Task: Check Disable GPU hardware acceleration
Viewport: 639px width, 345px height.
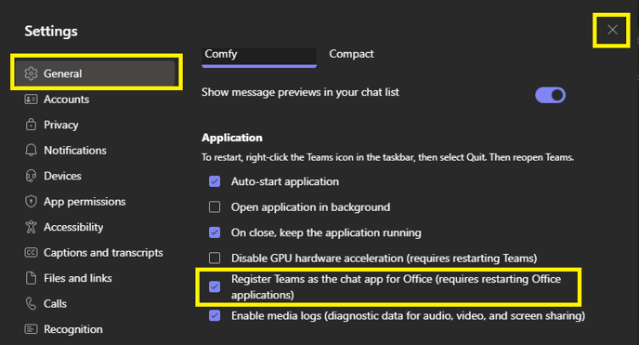Action: coord(215,259)
